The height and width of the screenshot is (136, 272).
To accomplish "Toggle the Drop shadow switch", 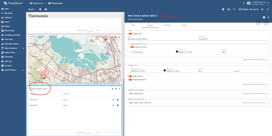I will [x=130, y=76].
